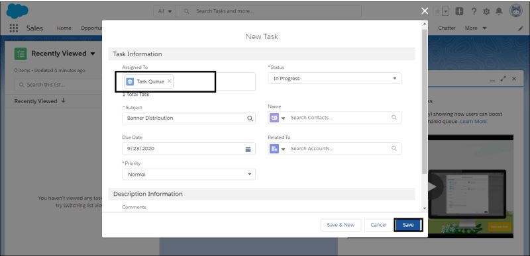The height and width of the screenshot is (256, 530).
Task: Open the Status dropdown
Action: coord(335,78)
